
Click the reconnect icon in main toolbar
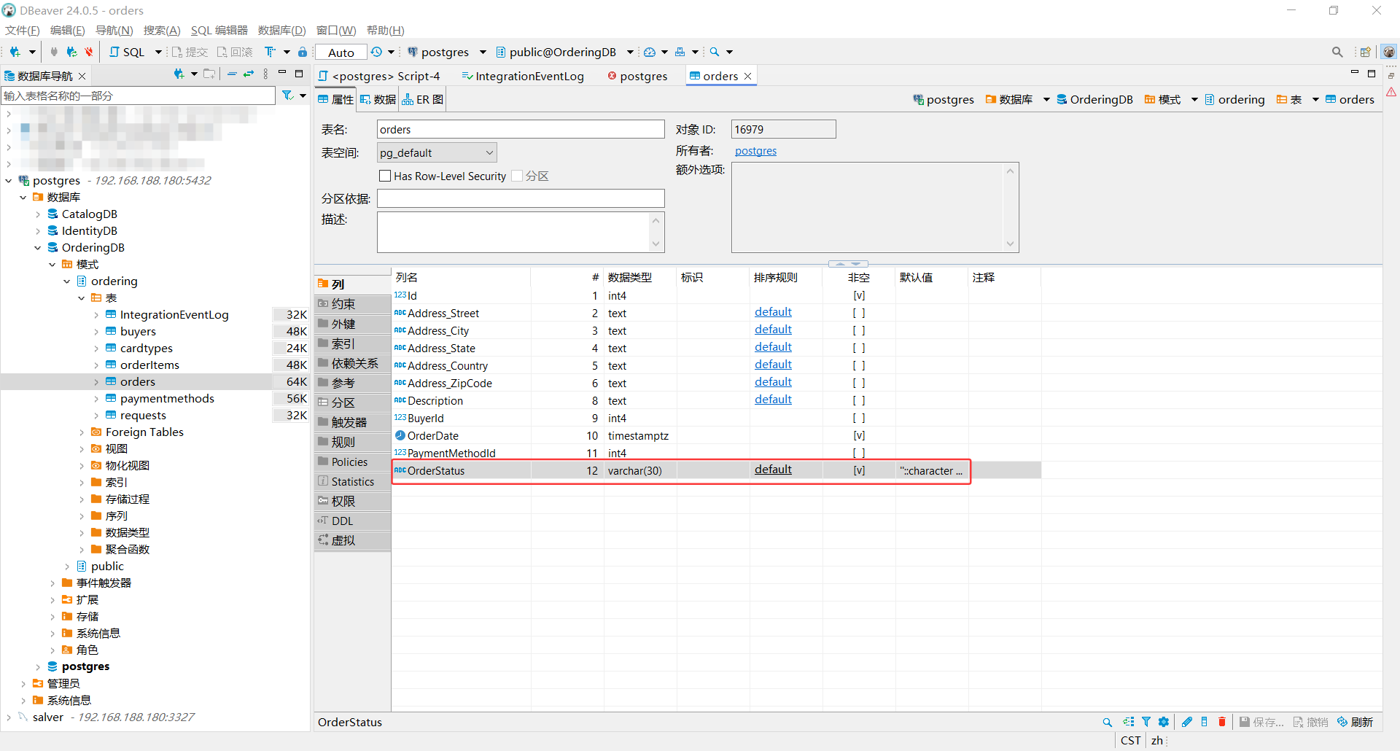71,52
